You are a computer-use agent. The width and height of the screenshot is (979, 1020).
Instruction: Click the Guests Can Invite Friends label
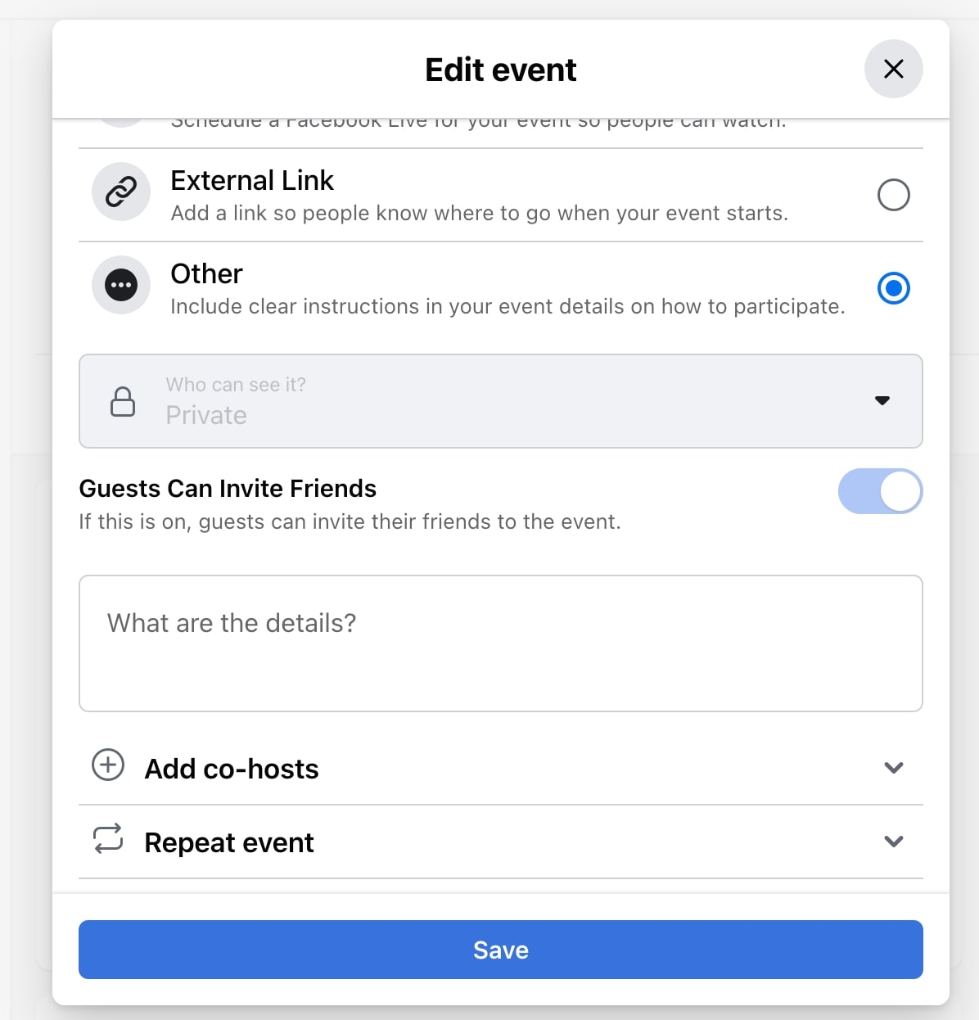(228, 488)
